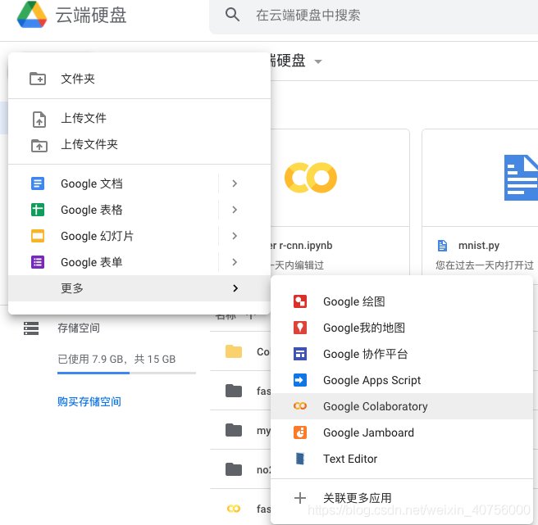Click the Google Slides yellow icon
The height and width of the screenshot is (525, 538).
point(38,236)
